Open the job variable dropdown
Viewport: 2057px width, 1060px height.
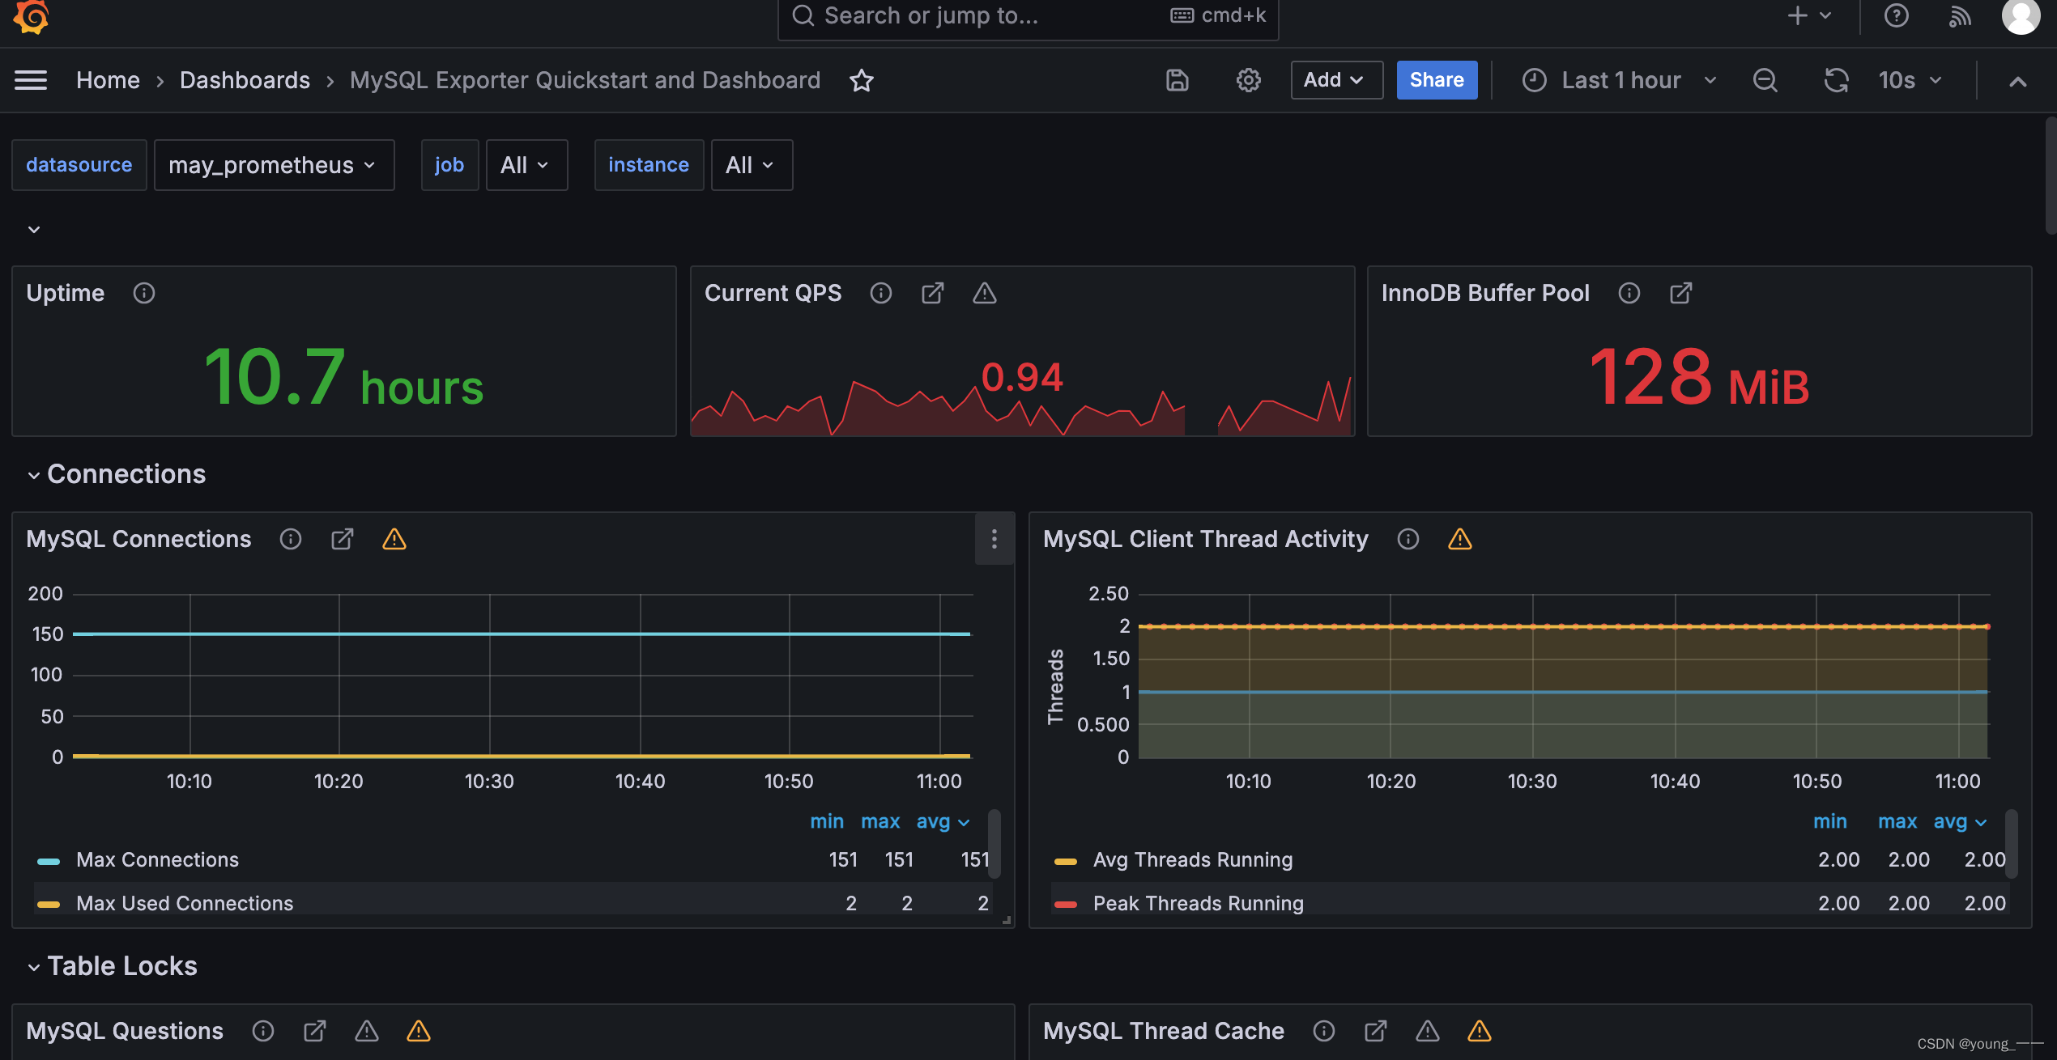526,165
